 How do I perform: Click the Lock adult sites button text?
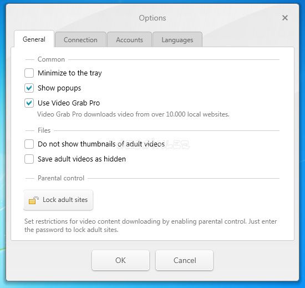[65, 200]
